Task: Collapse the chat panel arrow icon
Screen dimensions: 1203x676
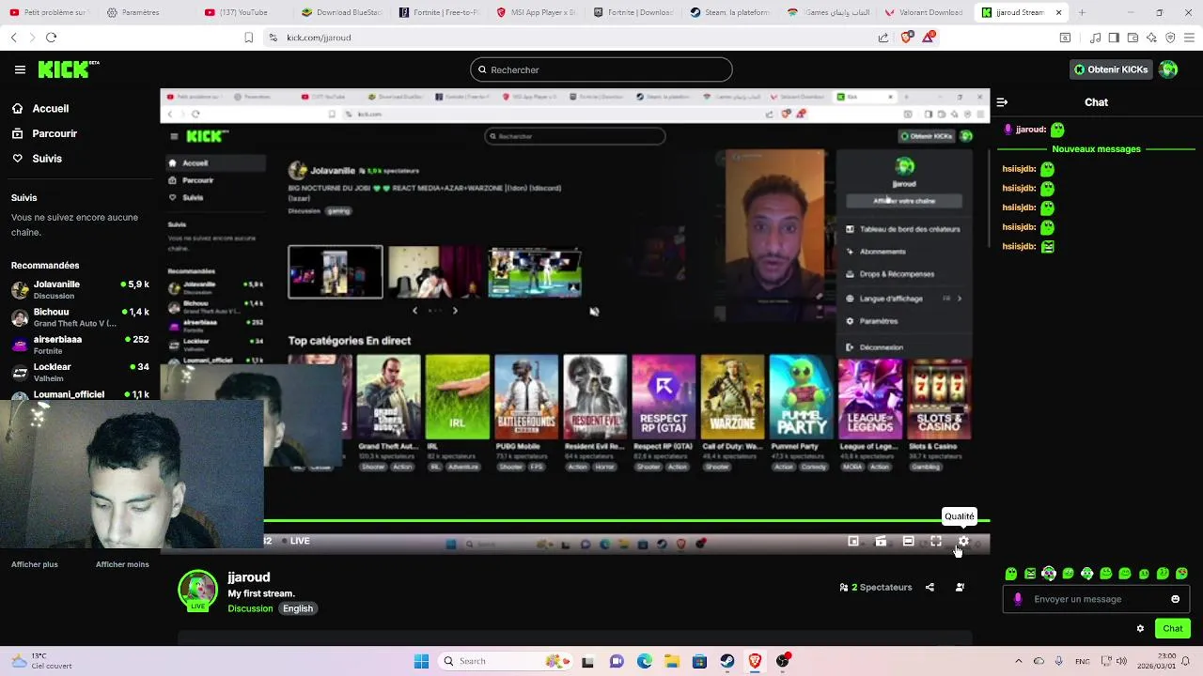Action: (1002, 102)
